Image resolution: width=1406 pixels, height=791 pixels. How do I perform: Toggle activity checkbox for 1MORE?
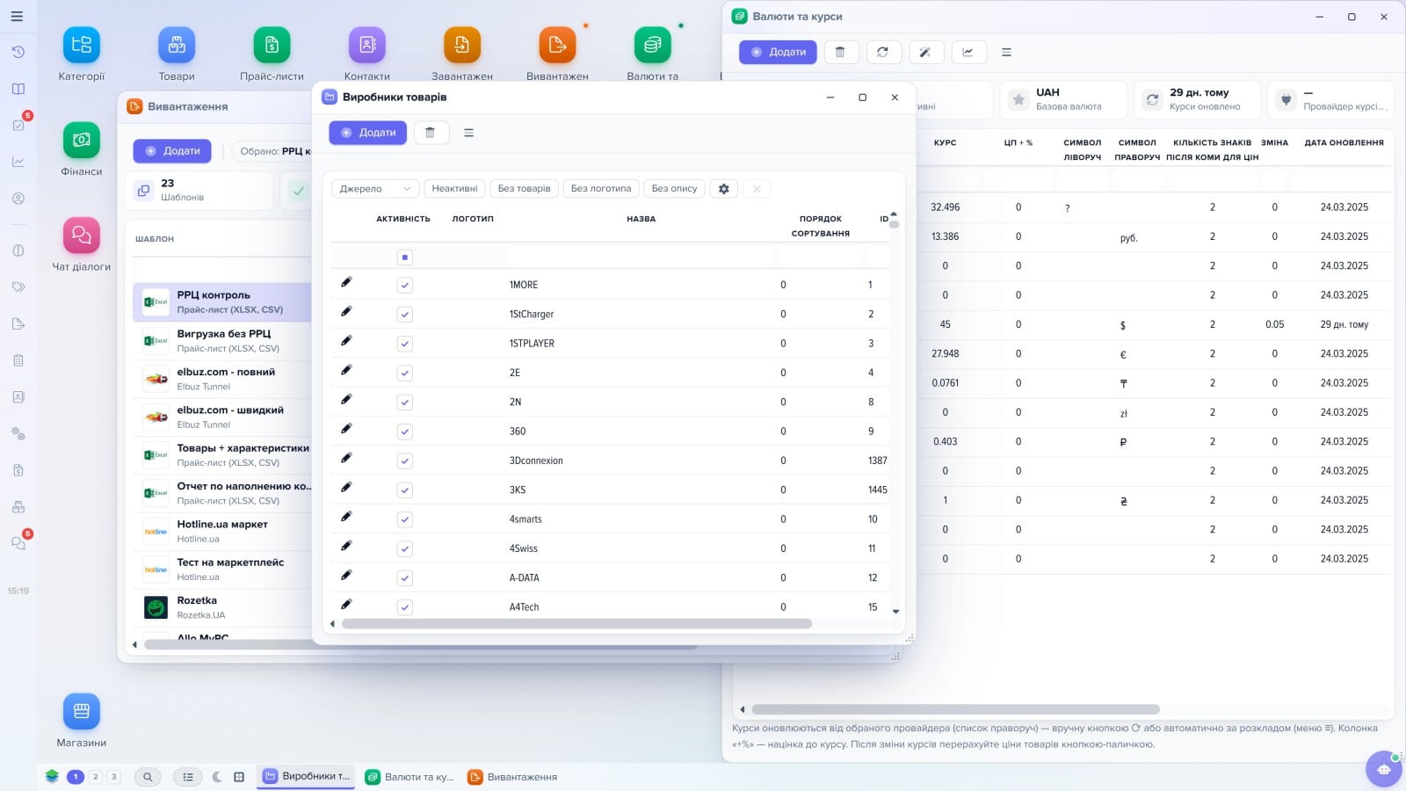click(405, 285)
